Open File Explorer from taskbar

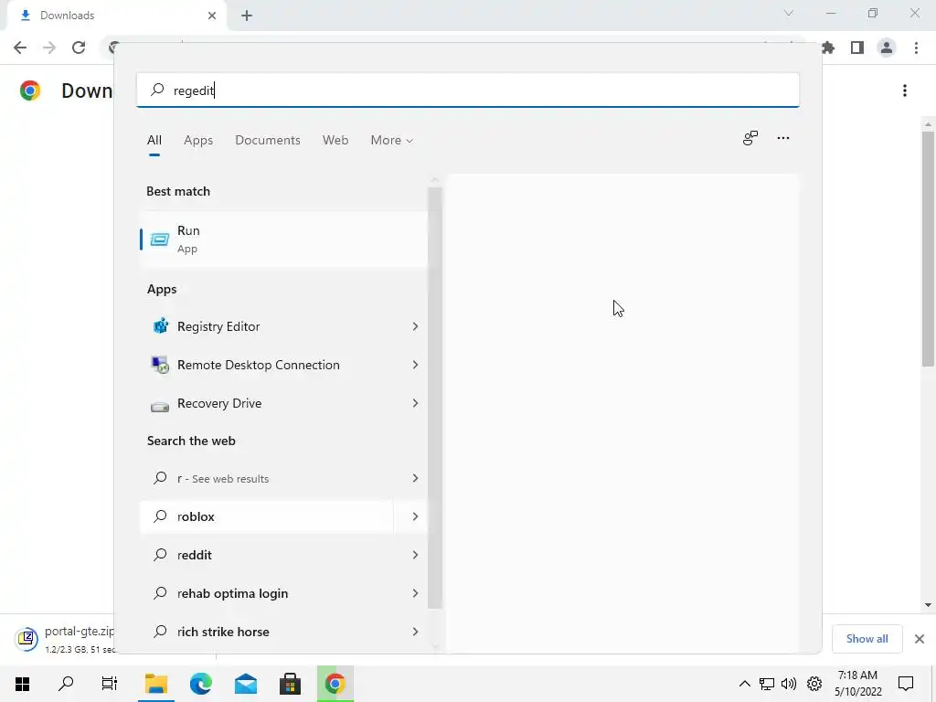[x=156, y=684]
